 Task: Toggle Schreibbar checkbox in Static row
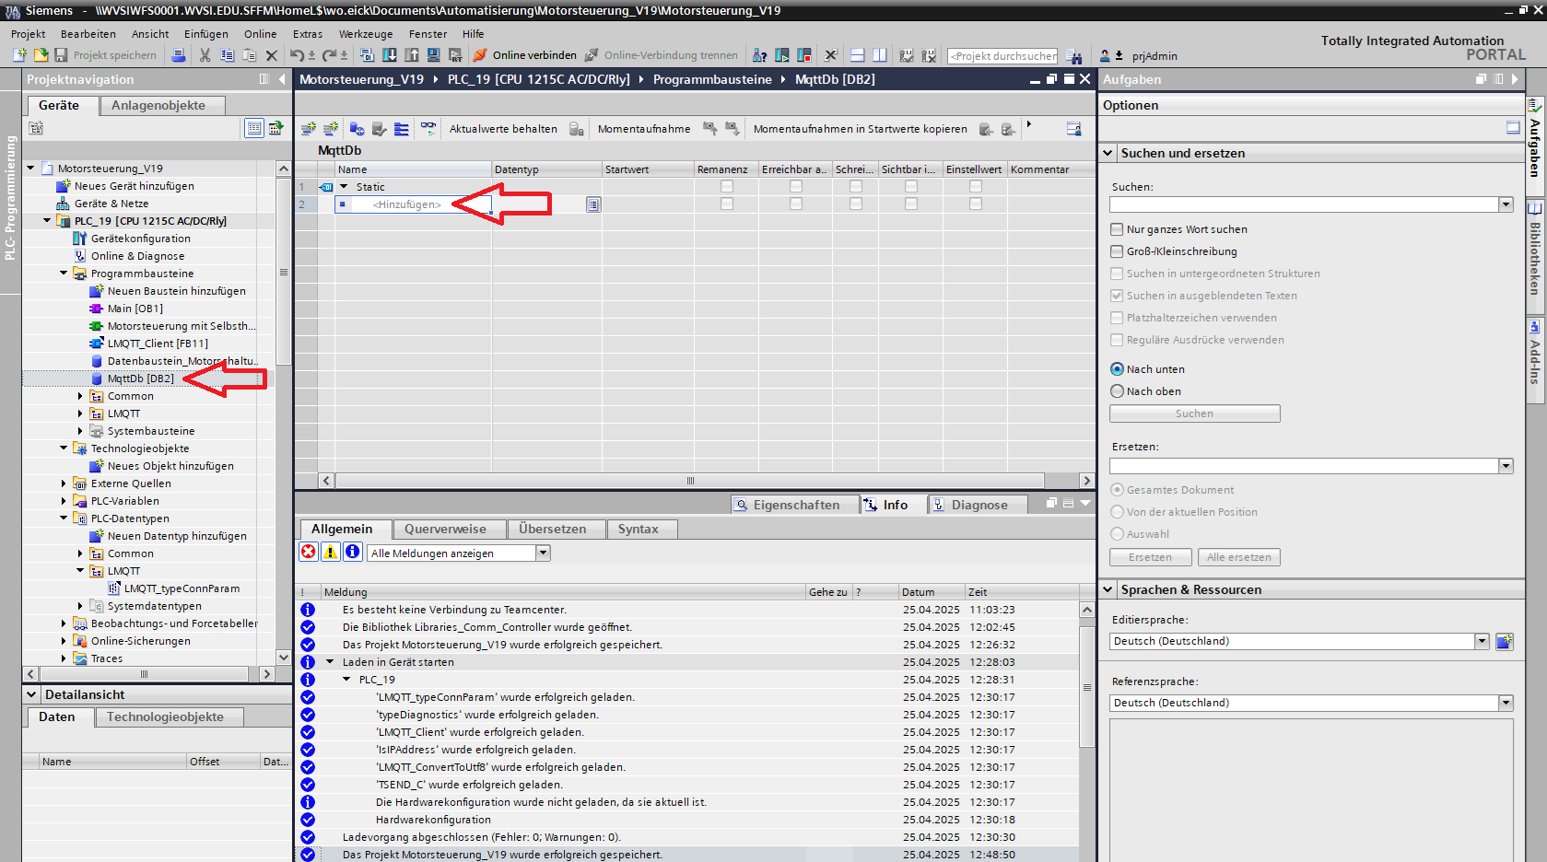(856, 187)
